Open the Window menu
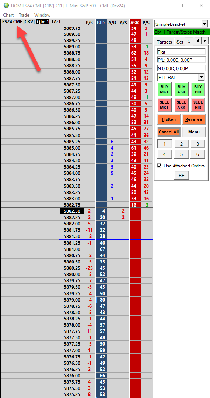Viewport: 210px width, 398px height. pyautogui.click(x=42, y=15)
